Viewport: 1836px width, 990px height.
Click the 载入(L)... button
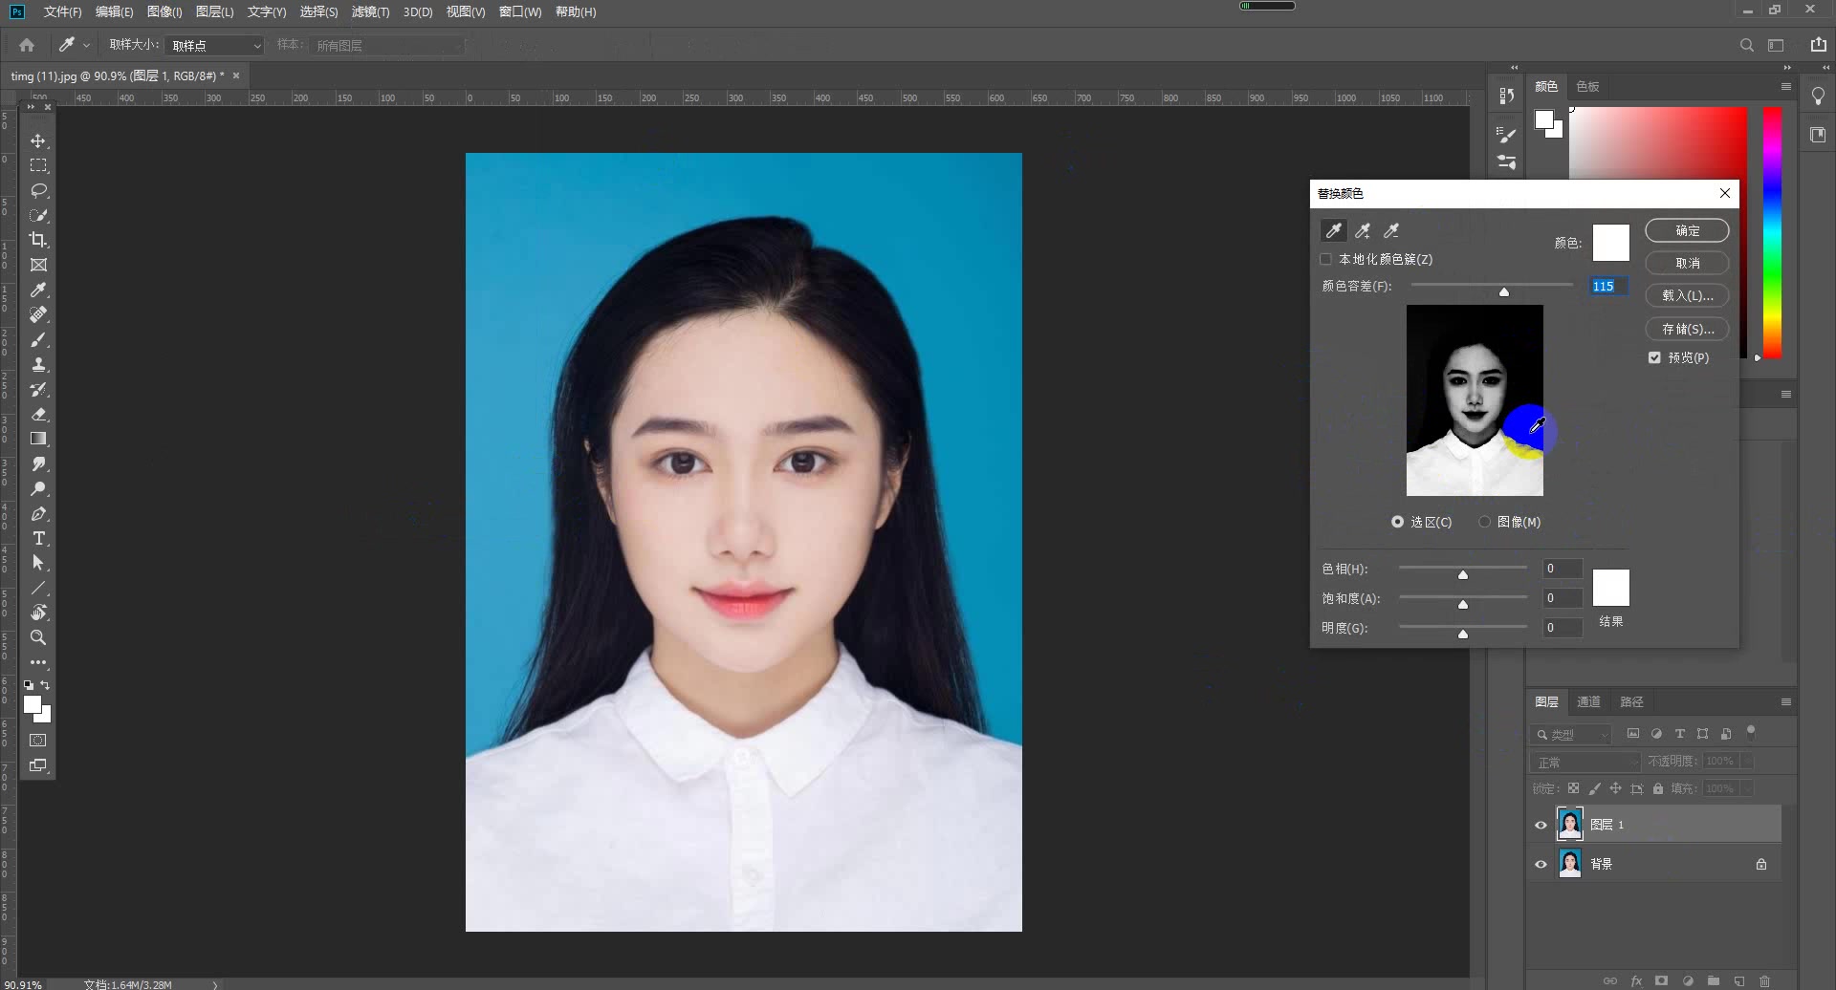click(x=1687, y=295)
